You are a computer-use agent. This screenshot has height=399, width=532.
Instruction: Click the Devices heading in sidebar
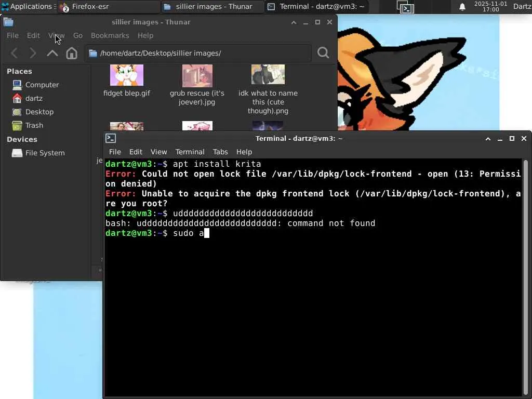[22, 139]
